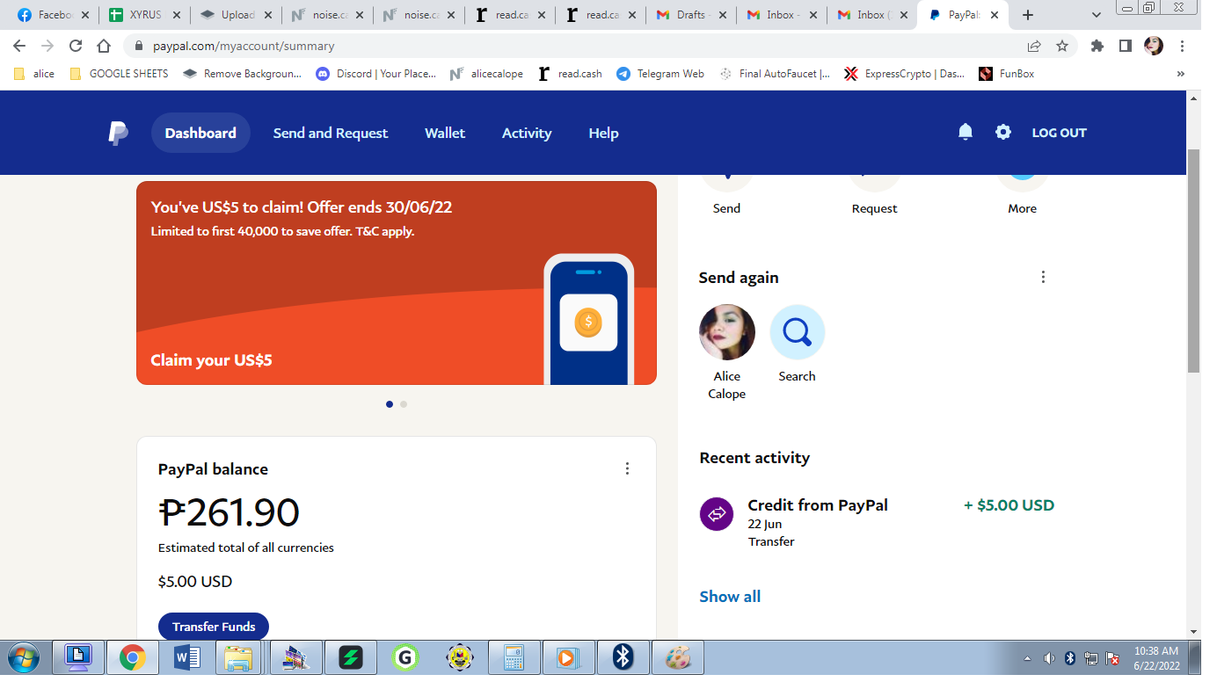Click the browser home button
This screenshot has width=1217, height=689.
[104, 46]
